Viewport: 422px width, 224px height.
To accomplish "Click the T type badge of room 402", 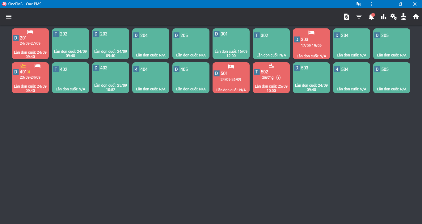I will coord(56,69).
